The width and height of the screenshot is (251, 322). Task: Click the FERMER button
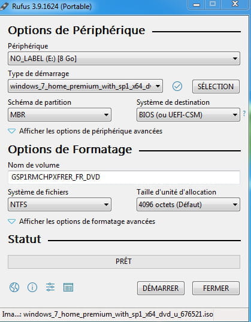216,288
